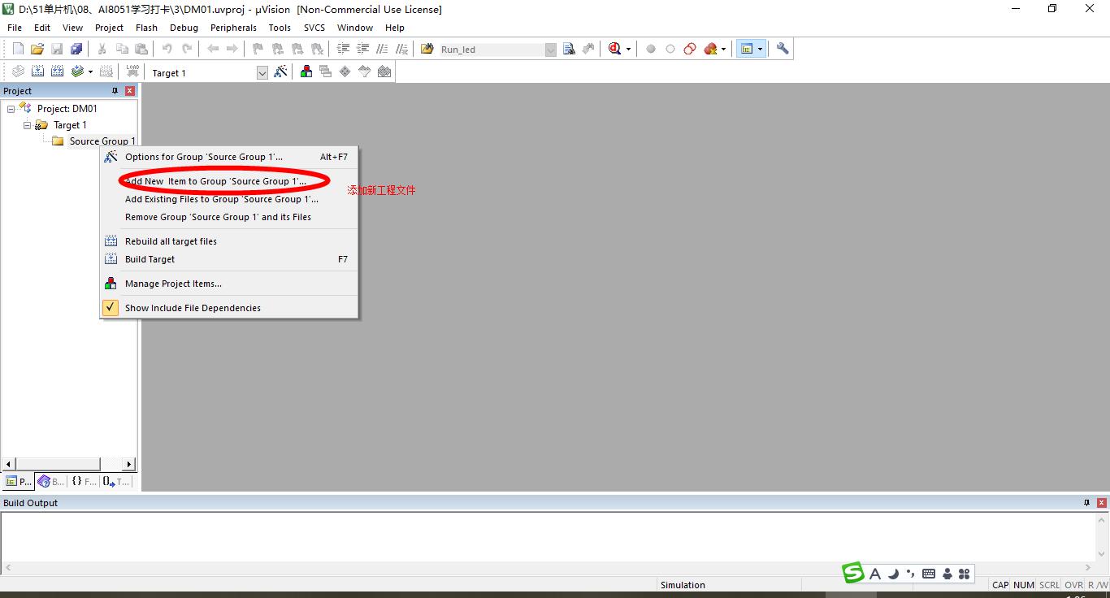Open Options for Group 'Source Group 1'
Screen dimensions: 1110x598
[228, 157]
